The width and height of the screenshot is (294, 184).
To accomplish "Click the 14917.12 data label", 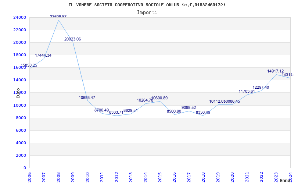I will (x=275, y=71).
